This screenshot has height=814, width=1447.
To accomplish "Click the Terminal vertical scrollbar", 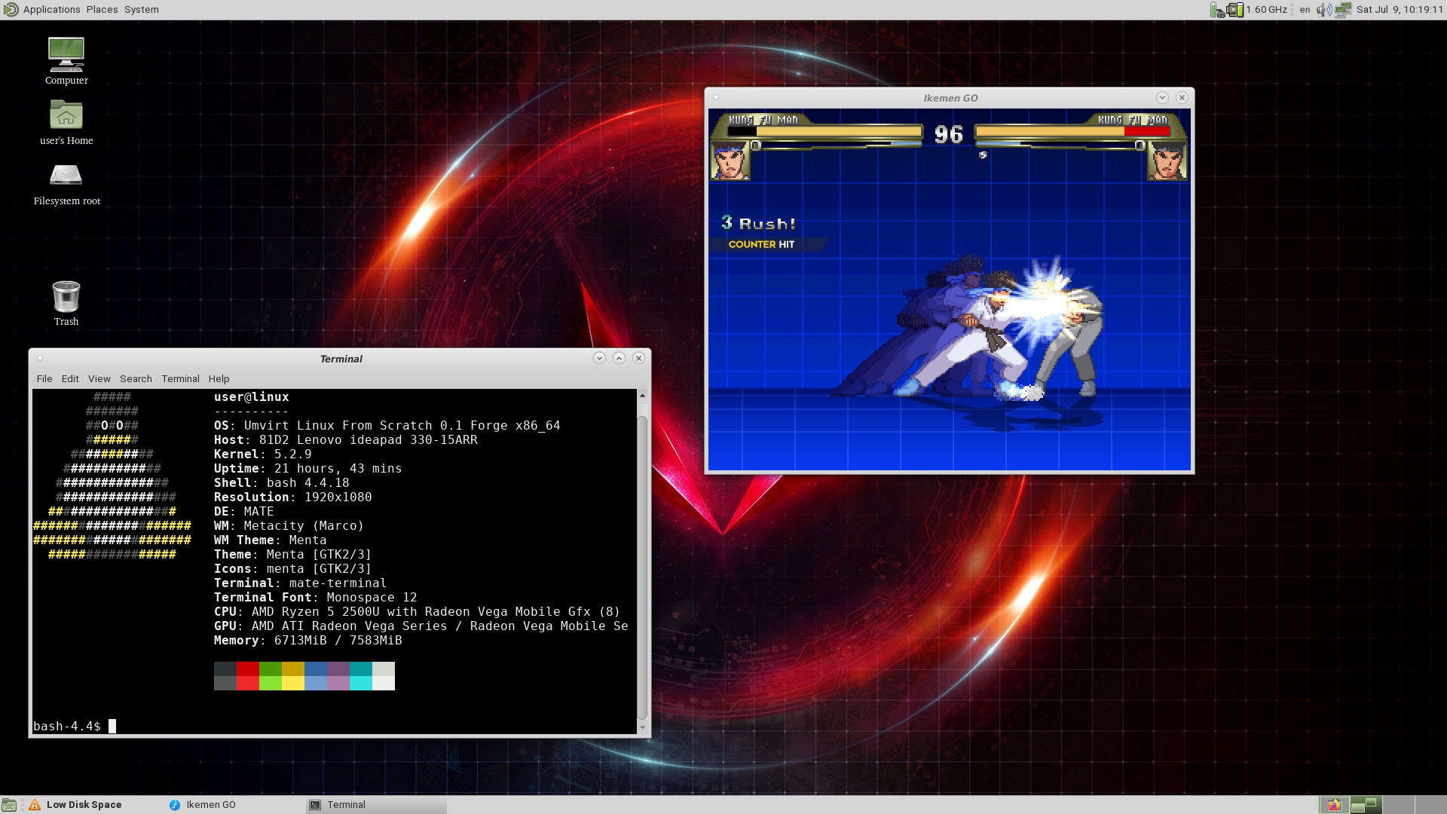I will tap(642, 565).
